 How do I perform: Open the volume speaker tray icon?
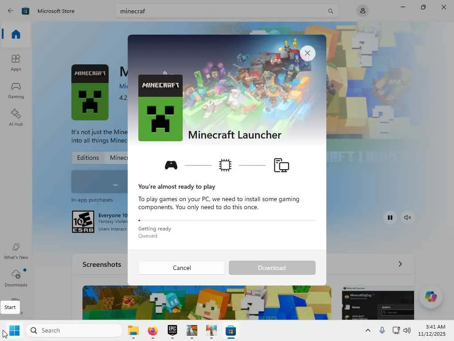[407, 330]
